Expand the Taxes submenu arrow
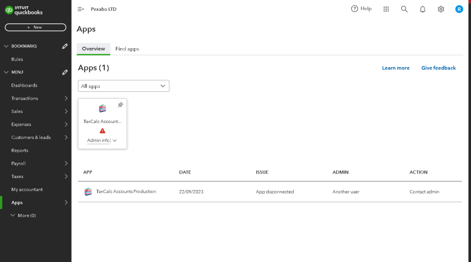This screenshot has width=471, height=262. tap(66, 177)
